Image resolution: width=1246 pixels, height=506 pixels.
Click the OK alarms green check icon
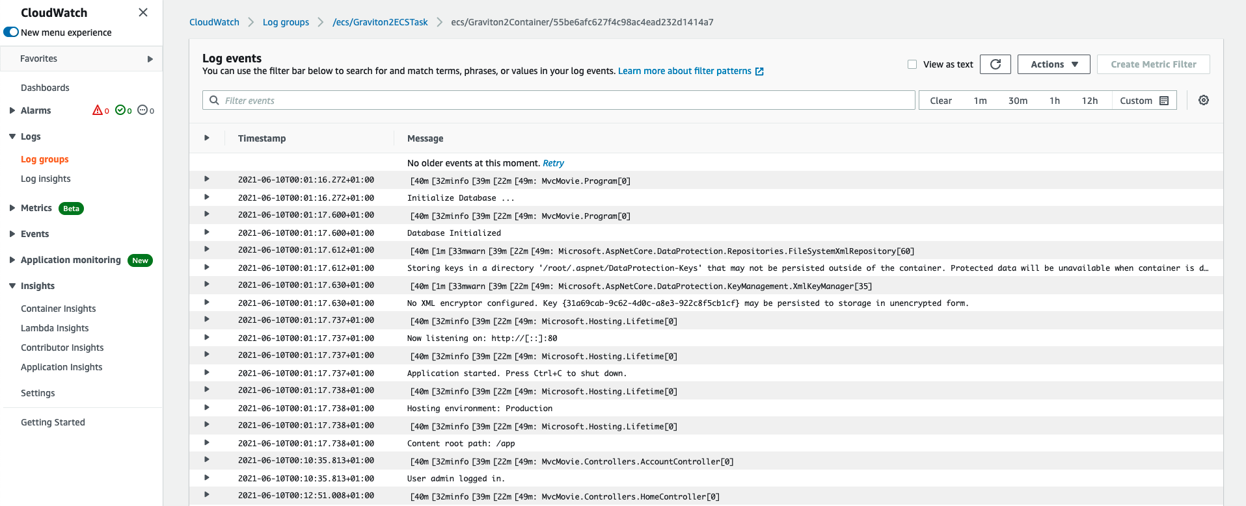(120, 110)
